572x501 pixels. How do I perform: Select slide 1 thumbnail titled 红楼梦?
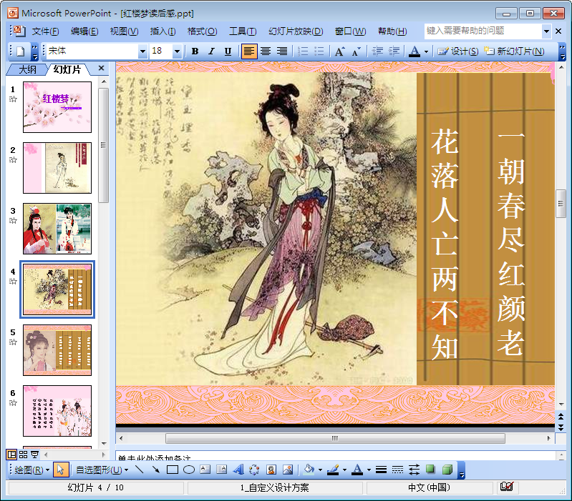[57, 107]
